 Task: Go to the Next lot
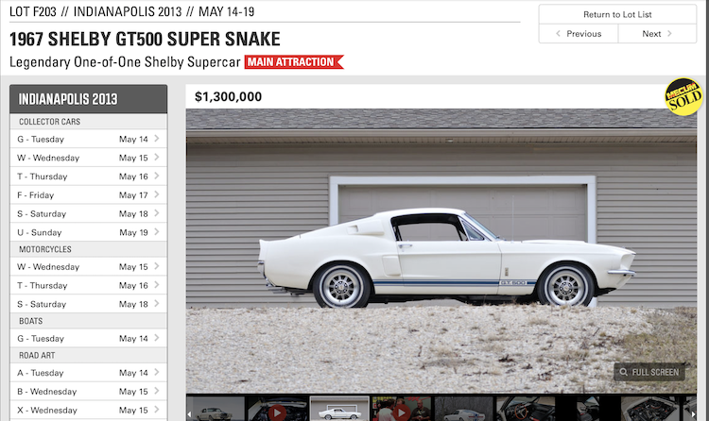pyautogui.click(x=657, y=34)
